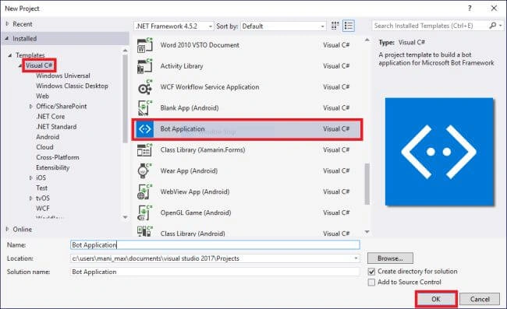Collapse the Templates tree node
The image size is (507, 309).
pyautogui.click(x=10, y=55)
